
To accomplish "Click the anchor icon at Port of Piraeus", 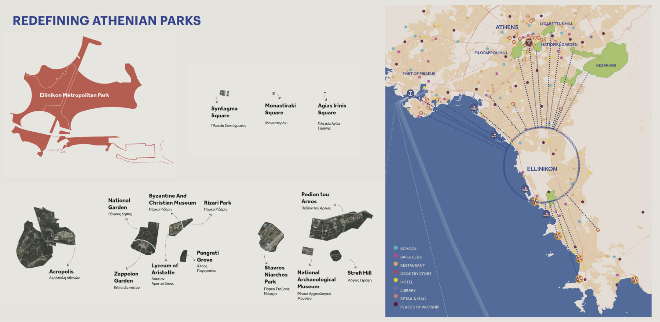I will [411, 94].
